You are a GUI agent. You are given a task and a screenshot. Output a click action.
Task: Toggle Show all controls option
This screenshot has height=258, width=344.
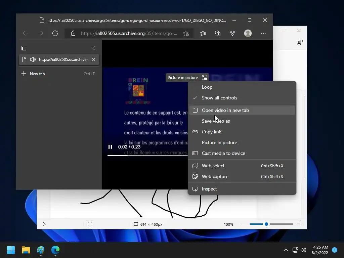[242, 98]
